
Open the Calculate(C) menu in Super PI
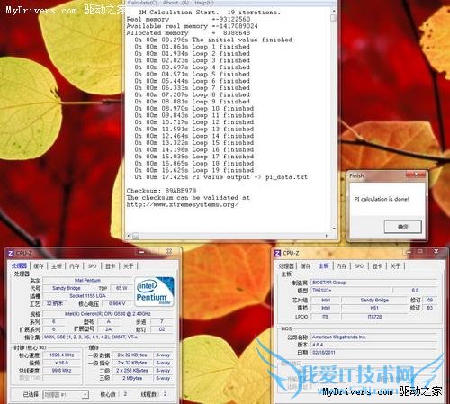click(x=142, y=3)
